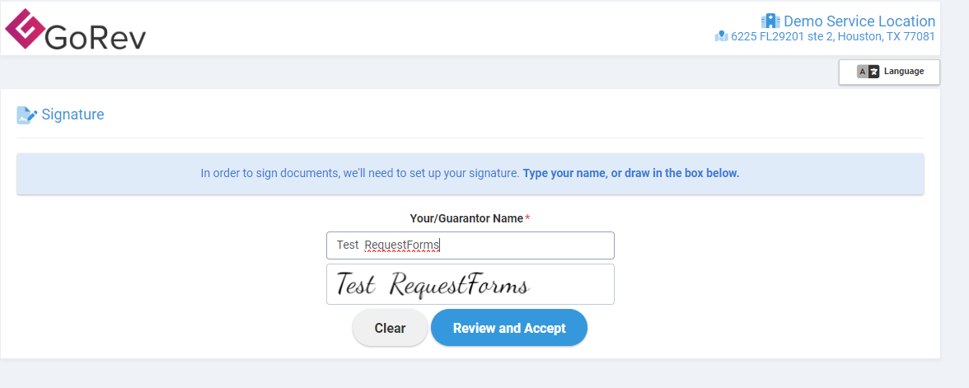Submit with the Review and Accept button
Screen dimensions: 969x388
[x=509, y=328]
